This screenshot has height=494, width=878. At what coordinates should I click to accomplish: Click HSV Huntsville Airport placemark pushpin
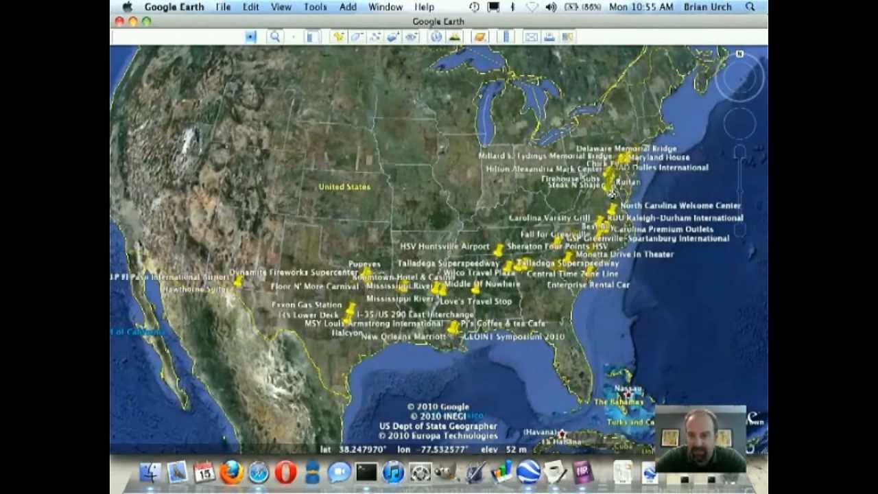(x=499, y=250)
